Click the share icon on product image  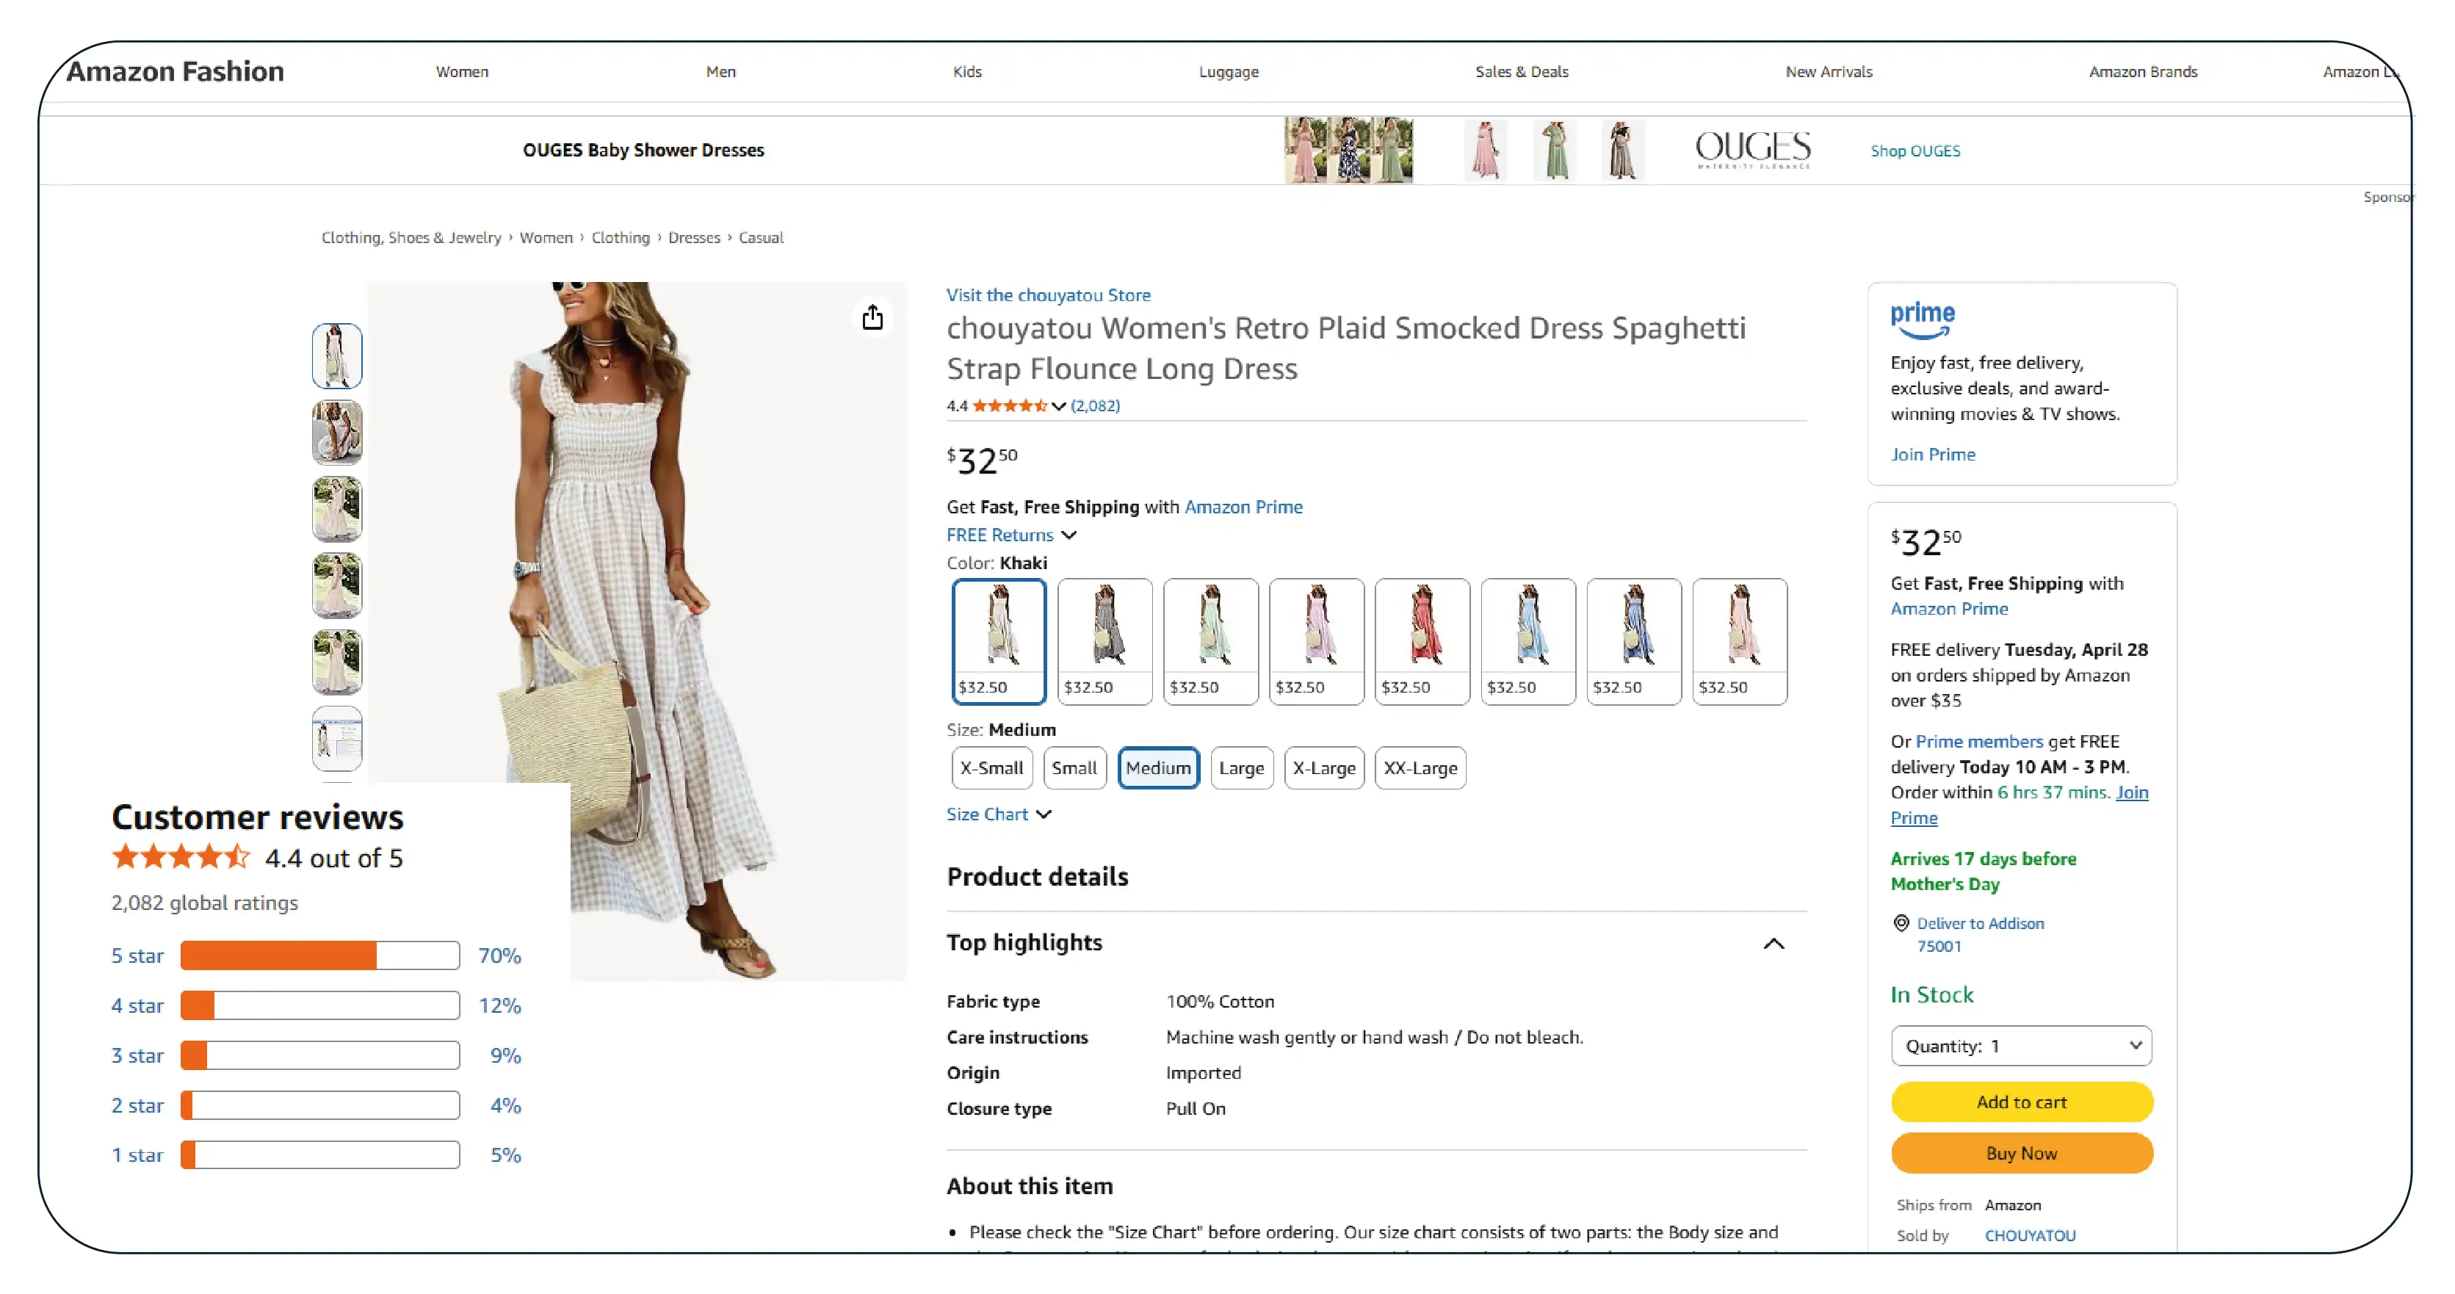tap(872, 317)
